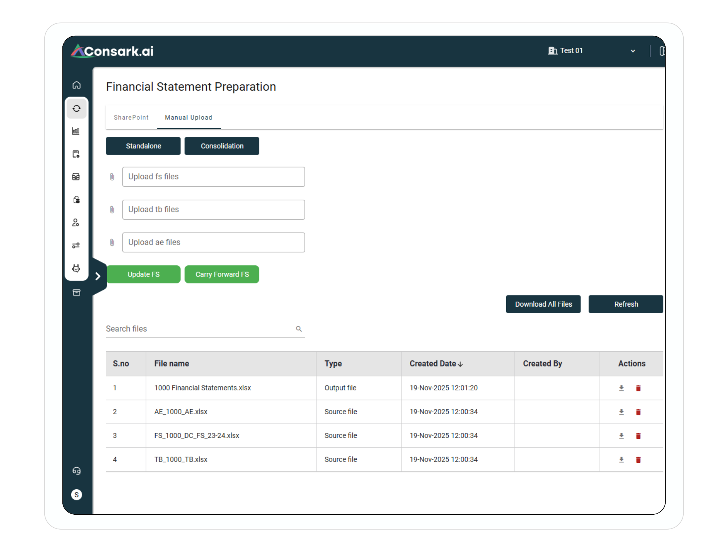Select the Manual Upload tab

coord(188,117)
